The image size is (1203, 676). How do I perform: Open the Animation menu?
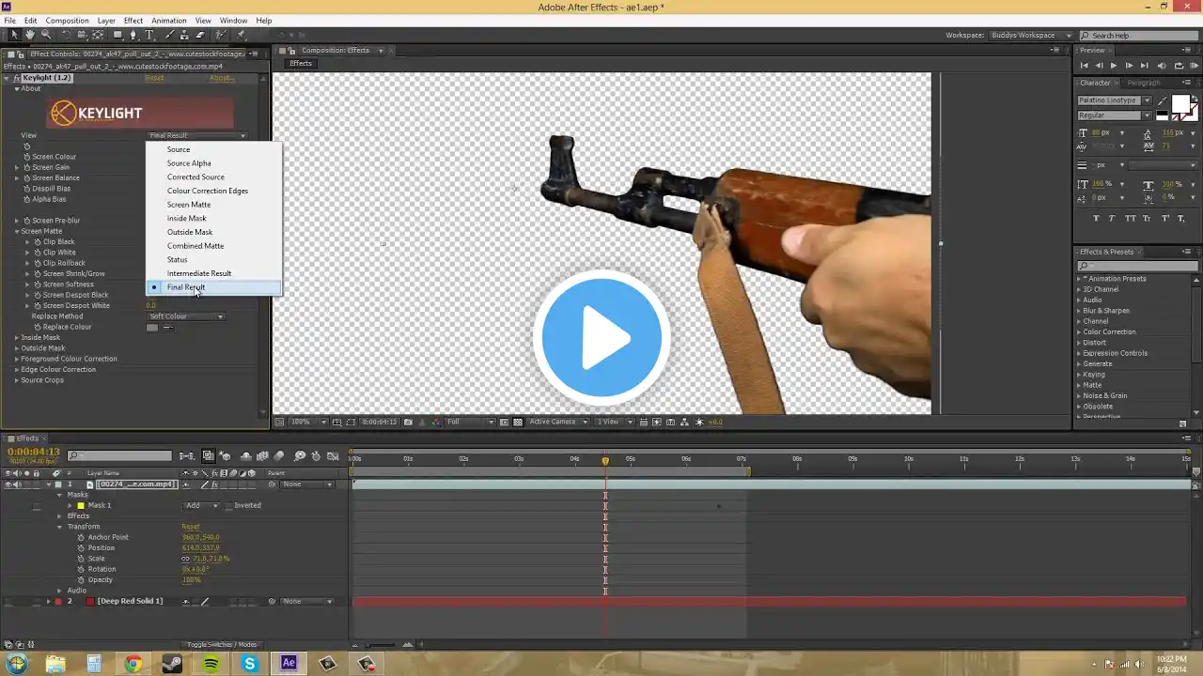tap(169, 21)
